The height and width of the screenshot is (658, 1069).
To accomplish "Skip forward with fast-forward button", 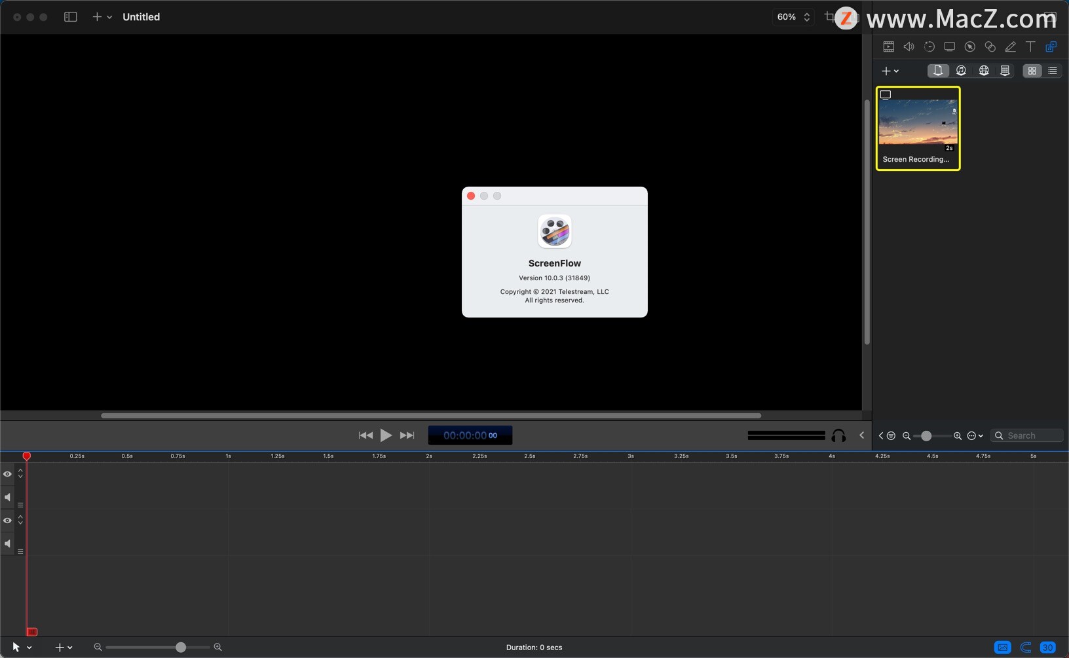I will click(407, 435).
